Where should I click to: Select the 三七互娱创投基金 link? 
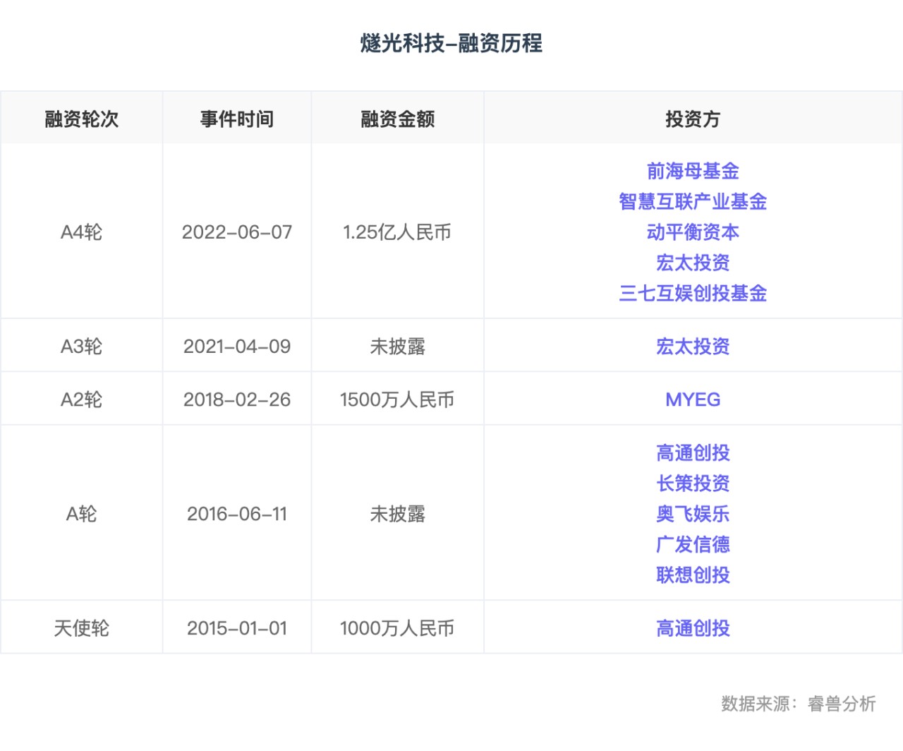(693, 293)
